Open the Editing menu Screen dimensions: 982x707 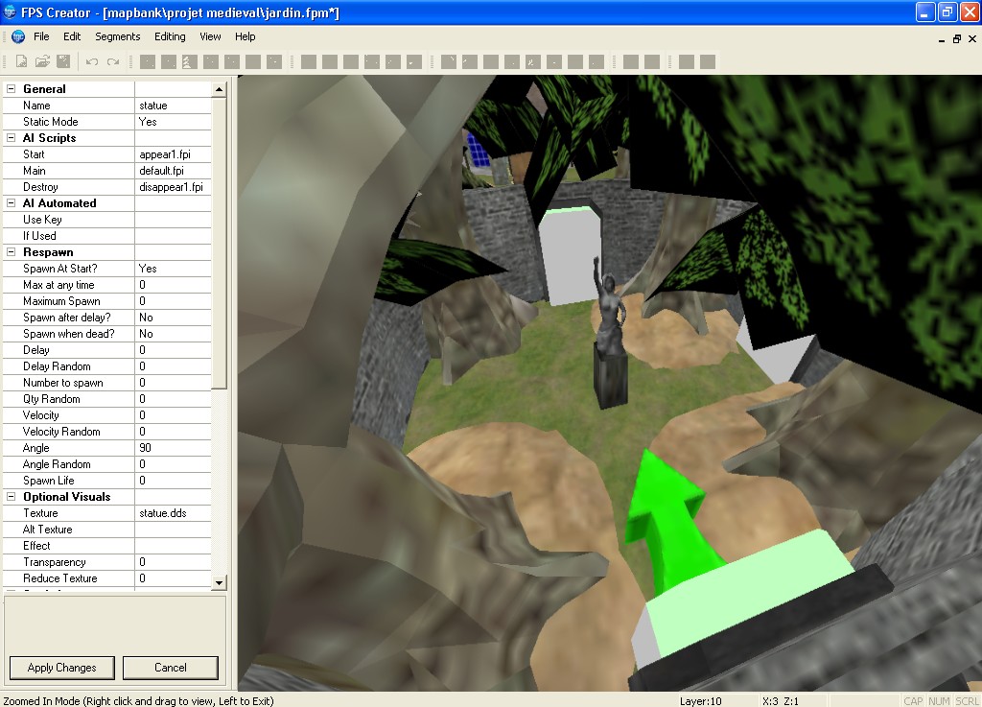[170, 37]
